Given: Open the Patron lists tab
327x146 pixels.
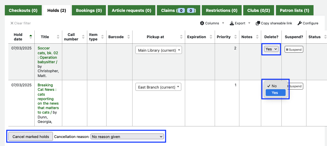Looking at the screenshot, I should [x=294, y=10].
